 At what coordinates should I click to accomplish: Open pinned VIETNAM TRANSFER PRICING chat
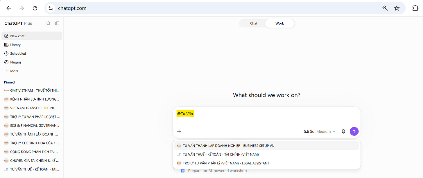[32, 108]
